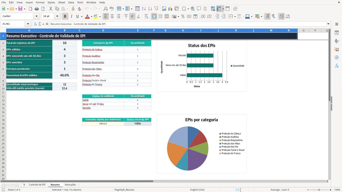Click the Export as PDF icon

(x=30, y=9)
